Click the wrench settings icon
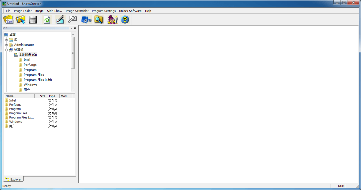The height and width of the screenshot is (190, 361). (72, 19)
